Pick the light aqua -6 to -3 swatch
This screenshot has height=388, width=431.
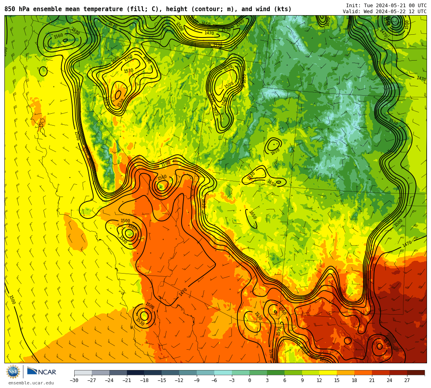click(223, 372)
